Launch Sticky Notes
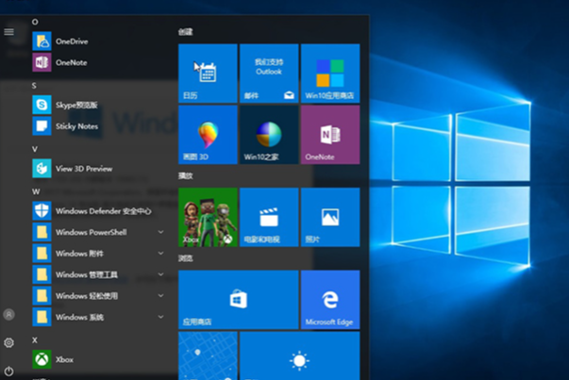569x380 pixels. click(75, 125)
